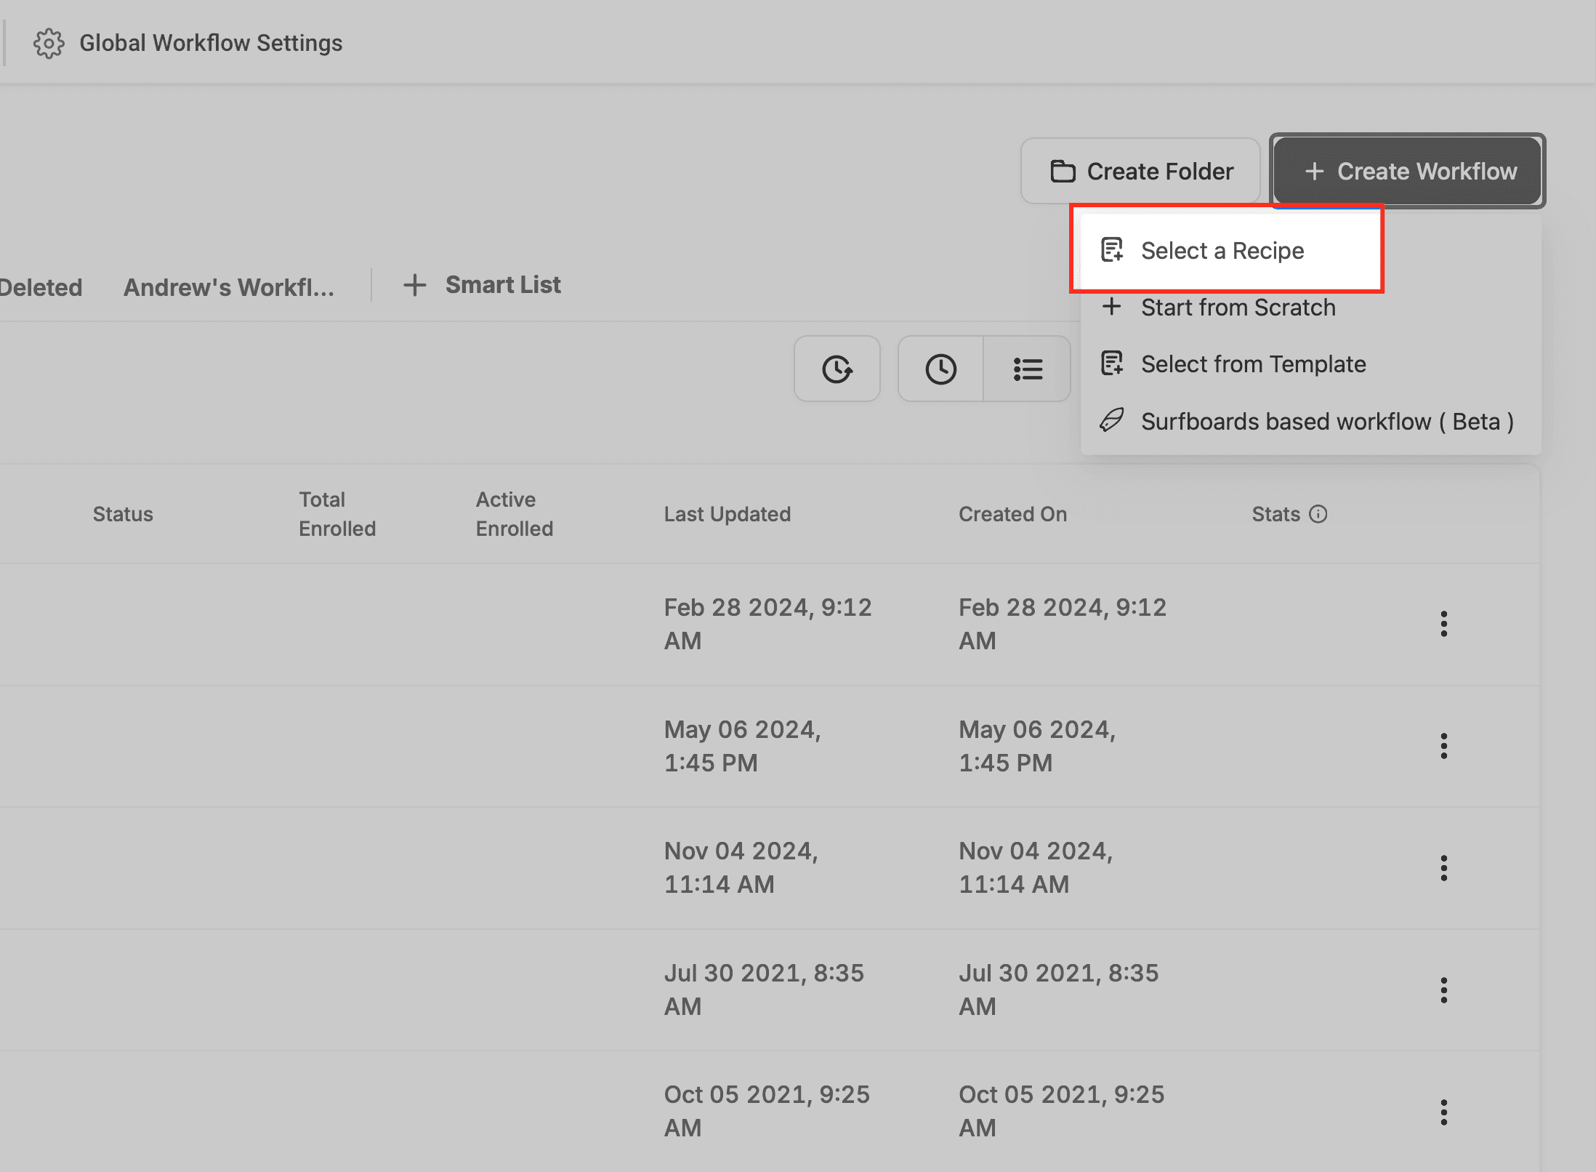Select the clock view icon

tap(940, 369)
